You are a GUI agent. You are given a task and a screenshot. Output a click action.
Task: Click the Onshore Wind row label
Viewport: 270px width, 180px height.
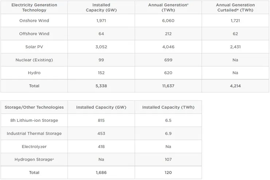34,21
